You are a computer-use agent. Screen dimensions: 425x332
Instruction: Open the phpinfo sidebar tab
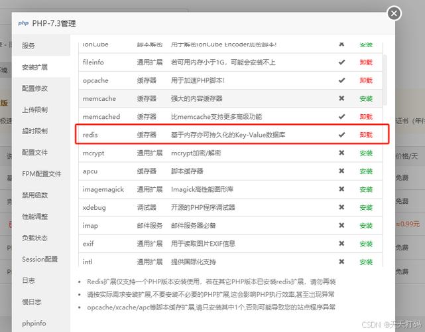(41, 323)
